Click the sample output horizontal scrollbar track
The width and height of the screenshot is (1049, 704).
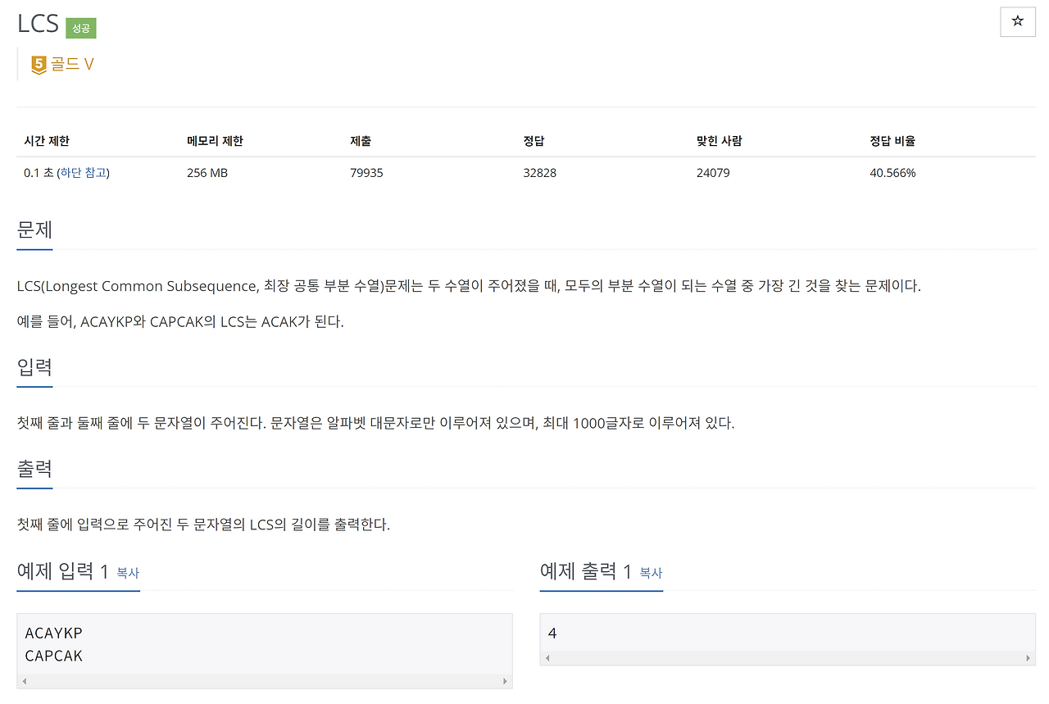[787, 657]
